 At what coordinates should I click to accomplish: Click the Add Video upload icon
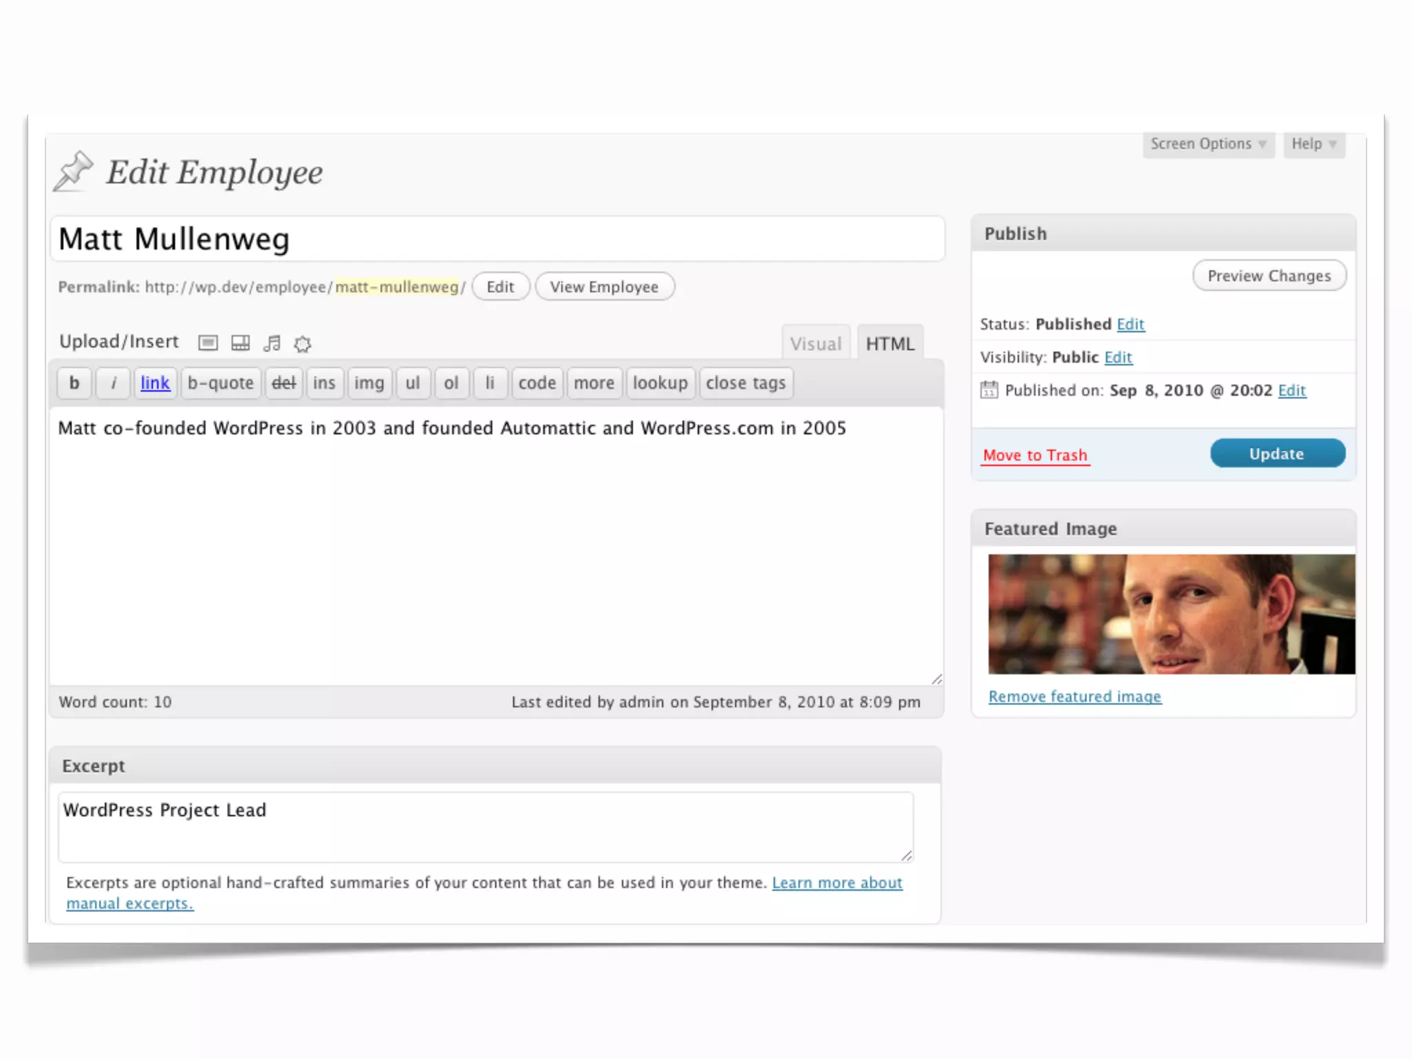click(240, 343)
